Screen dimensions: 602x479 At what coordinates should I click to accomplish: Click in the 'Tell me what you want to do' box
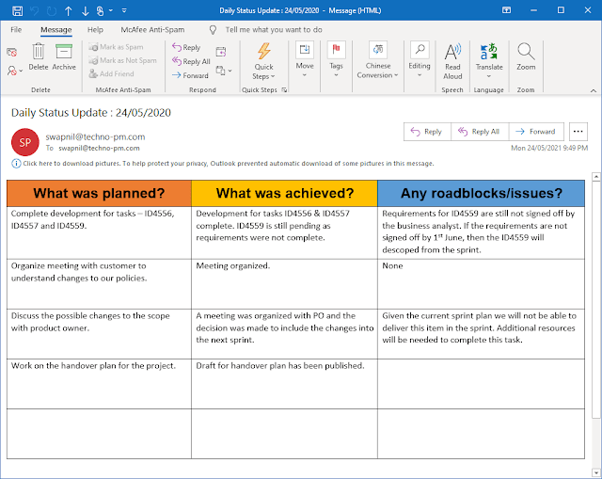coord(274,29)
